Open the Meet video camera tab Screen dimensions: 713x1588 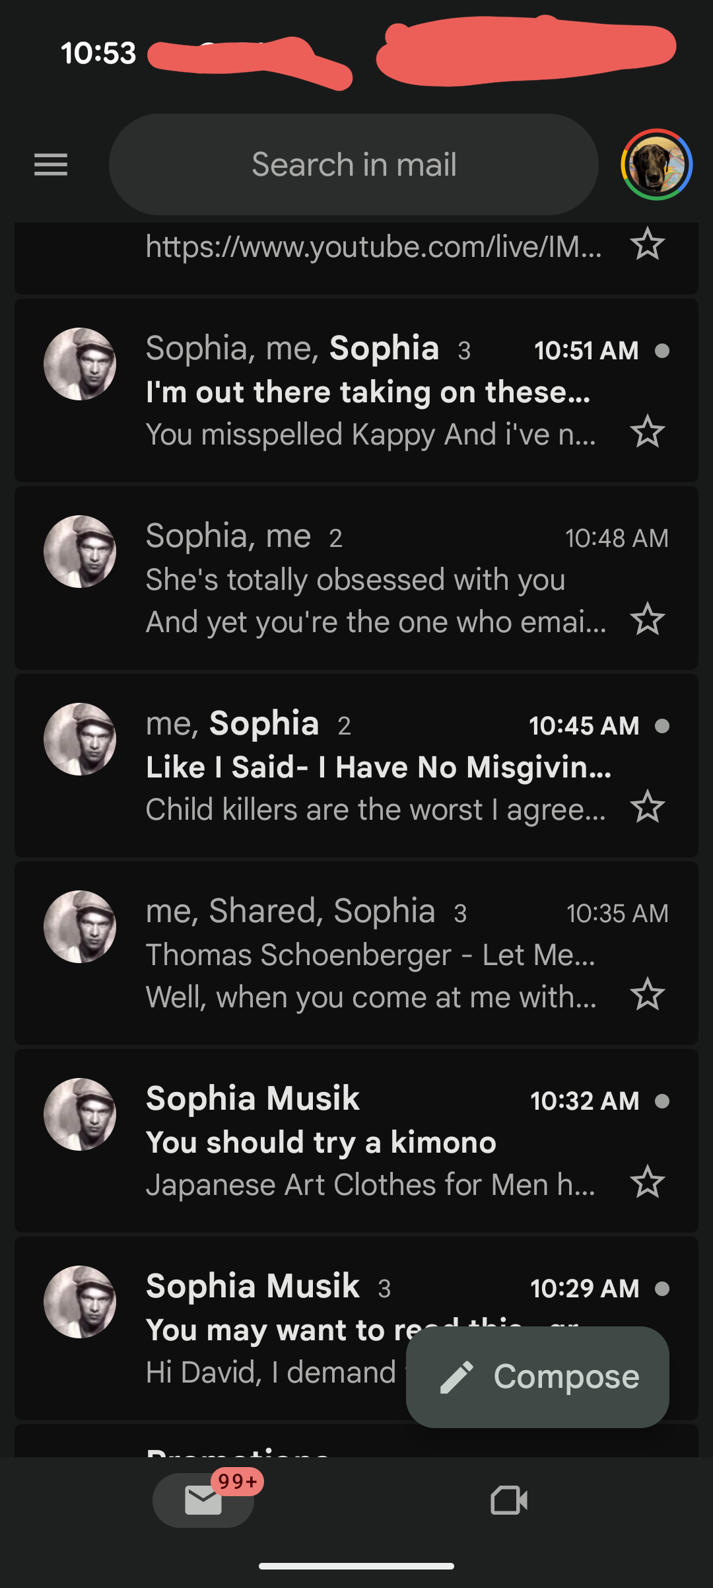[x=509, y=1500]
